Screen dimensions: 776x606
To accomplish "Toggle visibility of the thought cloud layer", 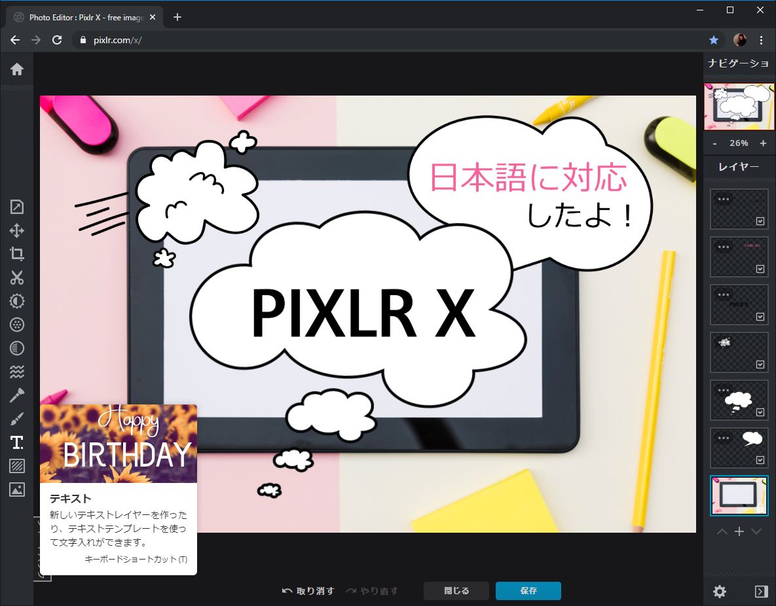I will [760, 412].
